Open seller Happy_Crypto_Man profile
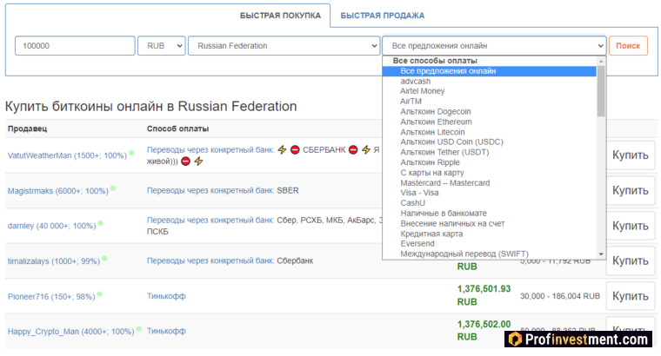Screen dimensions: 661x356 pyautogui.click(x=70, y=331)
